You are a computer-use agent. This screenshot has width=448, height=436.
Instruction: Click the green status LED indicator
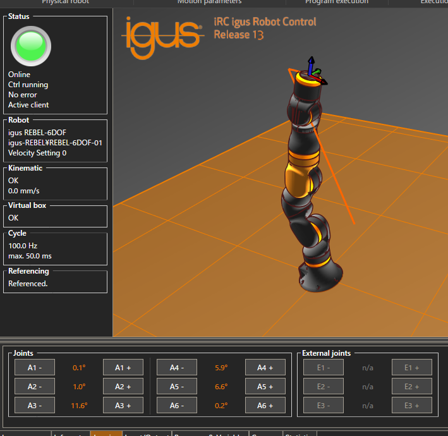click(30, 47)
